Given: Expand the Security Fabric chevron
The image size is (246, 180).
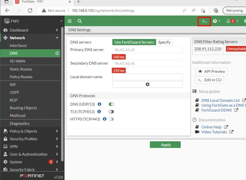Looking at the screenshot, I should tap(57, 169).
